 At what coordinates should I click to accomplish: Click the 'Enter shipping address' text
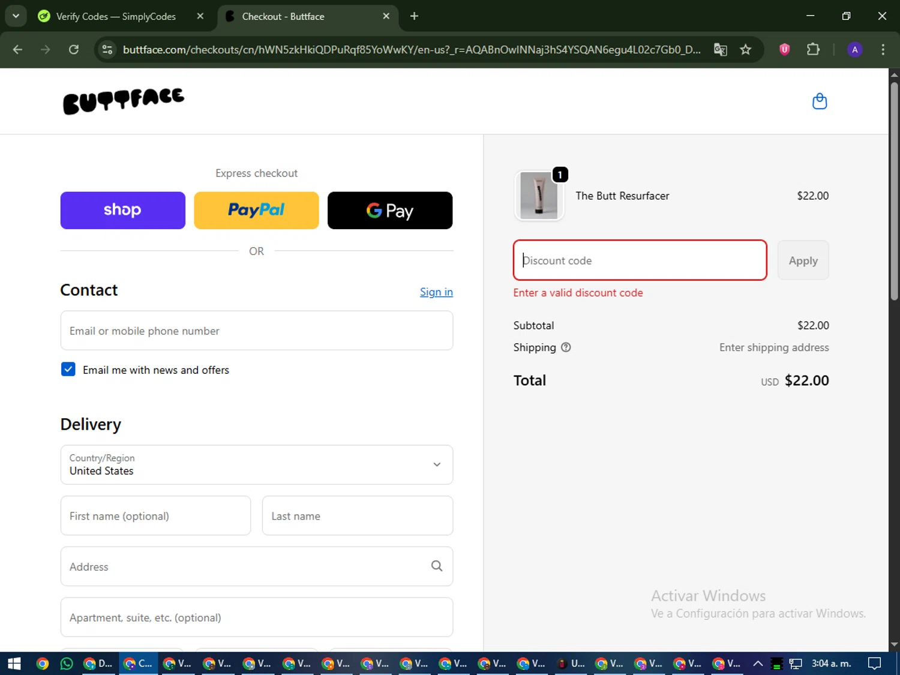pos(774,347)
